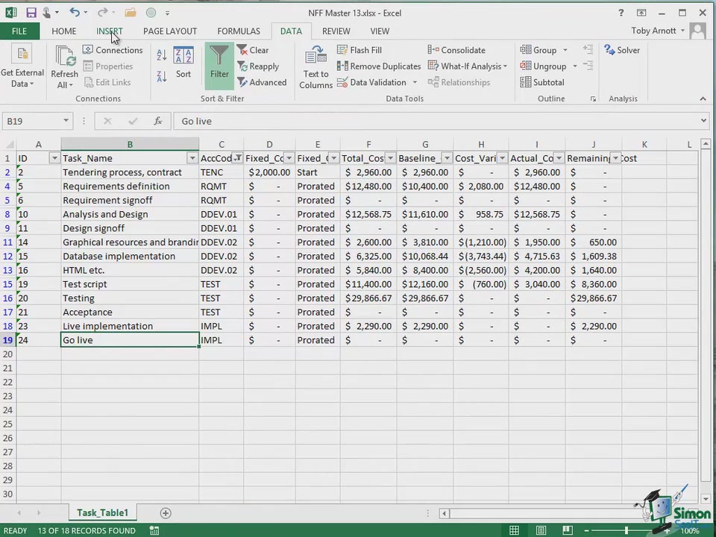Viewport: 716px width, 537px height.
Task: Open Toby Arnott account menu
Action: (x=658, y=31)
